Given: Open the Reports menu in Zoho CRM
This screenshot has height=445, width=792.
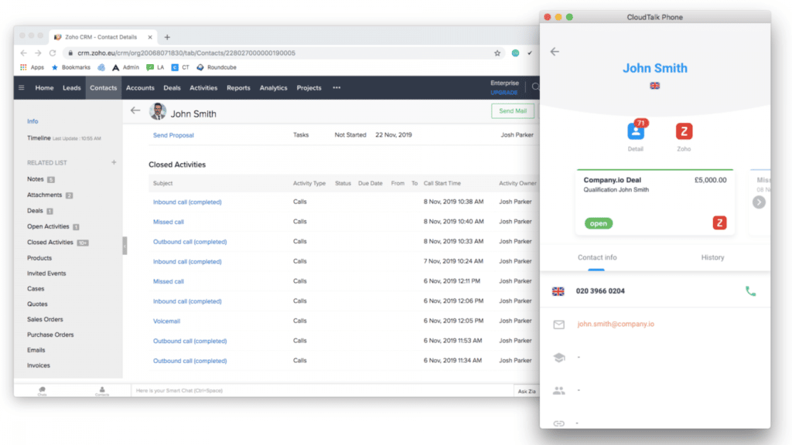Looking at the screenshot, I should [238, 87].
